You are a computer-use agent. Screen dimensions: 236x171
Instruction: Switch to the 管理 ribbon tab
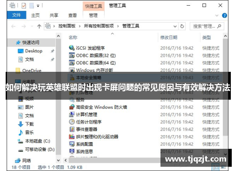coord(93,15)
